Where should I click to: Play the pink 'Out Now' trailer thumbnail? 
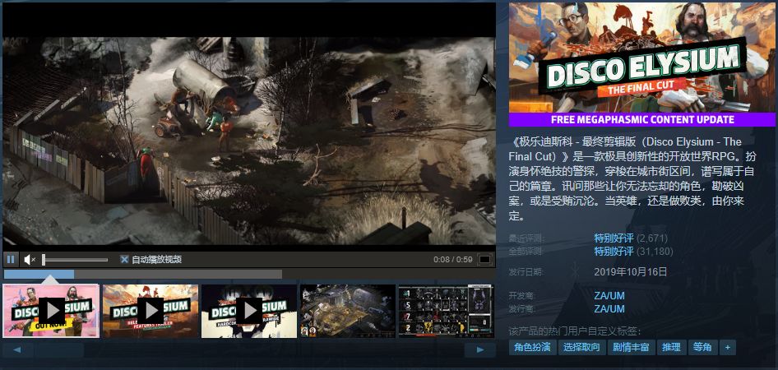click(x=51, y=311)
